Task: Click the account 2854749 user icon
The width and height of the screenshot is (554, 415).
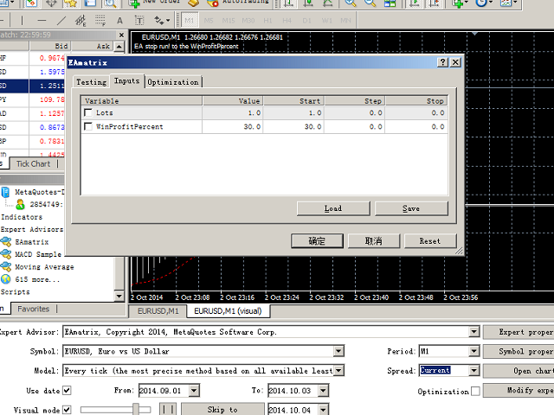Action: tap(21, 204)
